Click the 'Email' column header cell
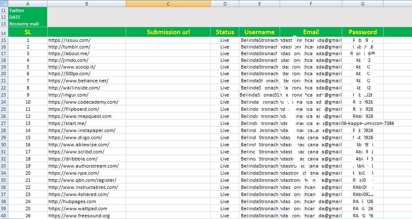 click(x=311, y=32)
